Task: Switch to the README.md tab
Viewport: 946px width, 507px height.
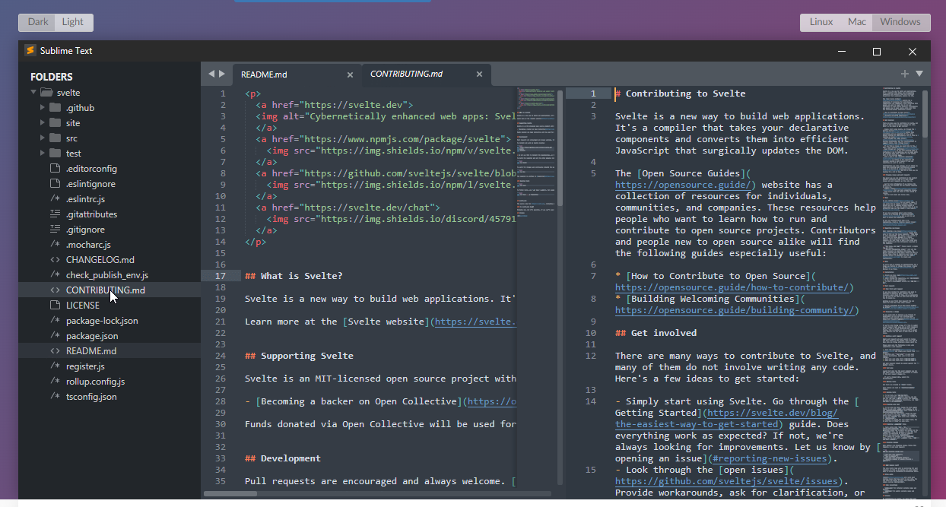Action: click(x=264, y=74)
